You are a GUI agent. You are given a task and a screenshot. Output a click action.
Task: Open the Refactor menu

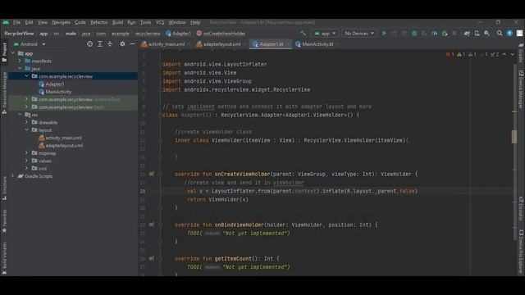pos(99,22)
